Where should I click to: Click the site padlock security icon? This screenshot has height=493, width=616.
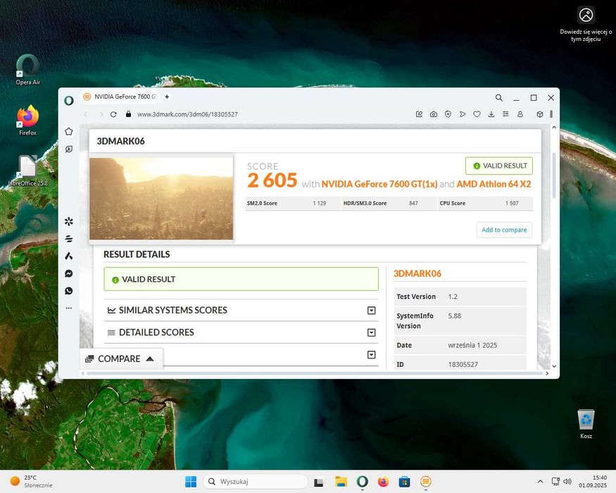[128, 114]
